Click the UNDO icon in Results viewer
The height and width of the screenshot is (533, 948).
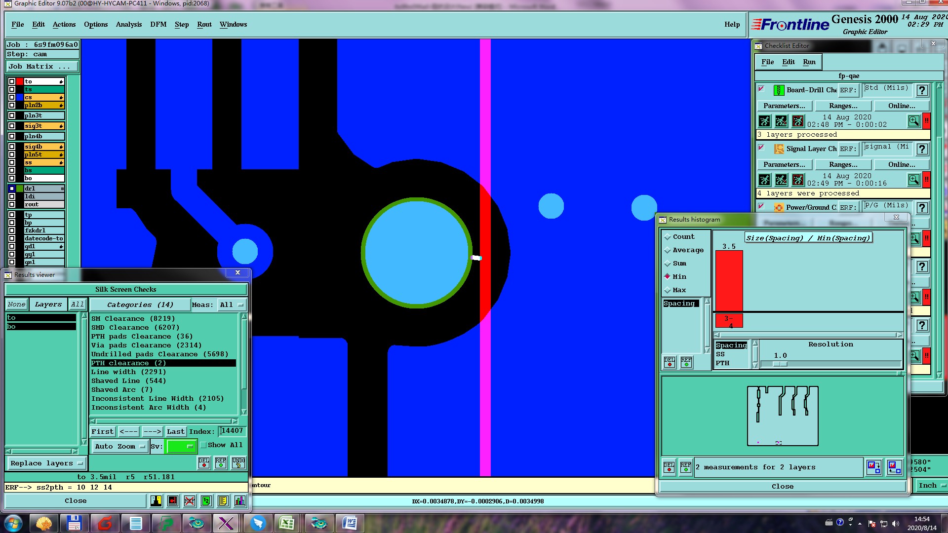pos(238,463)
